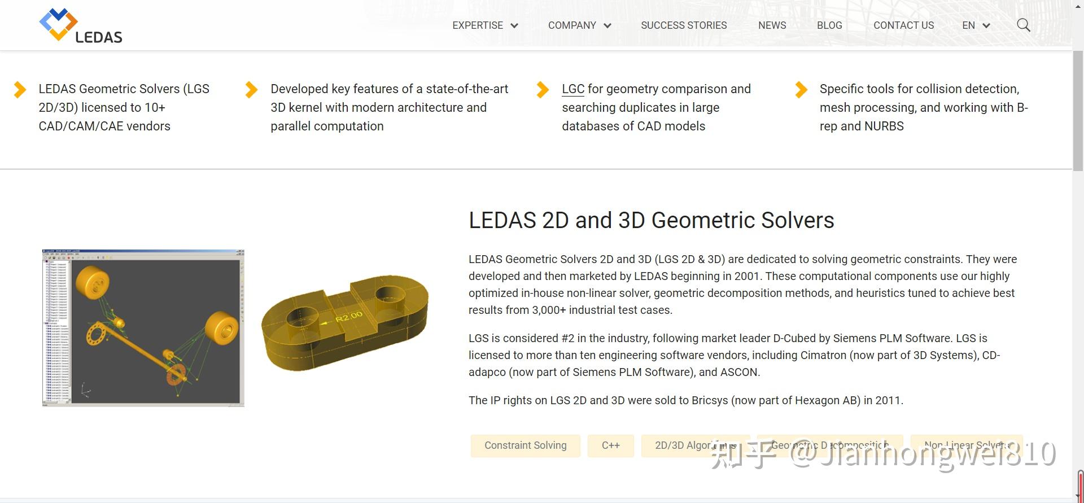The image size is (1084, 503).
Task: Open the yellow R2.00 part image
Action: click(x=345, y=321)
